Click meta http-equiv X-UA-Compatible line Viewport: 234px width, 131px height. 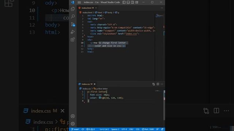tap(122, 28)
